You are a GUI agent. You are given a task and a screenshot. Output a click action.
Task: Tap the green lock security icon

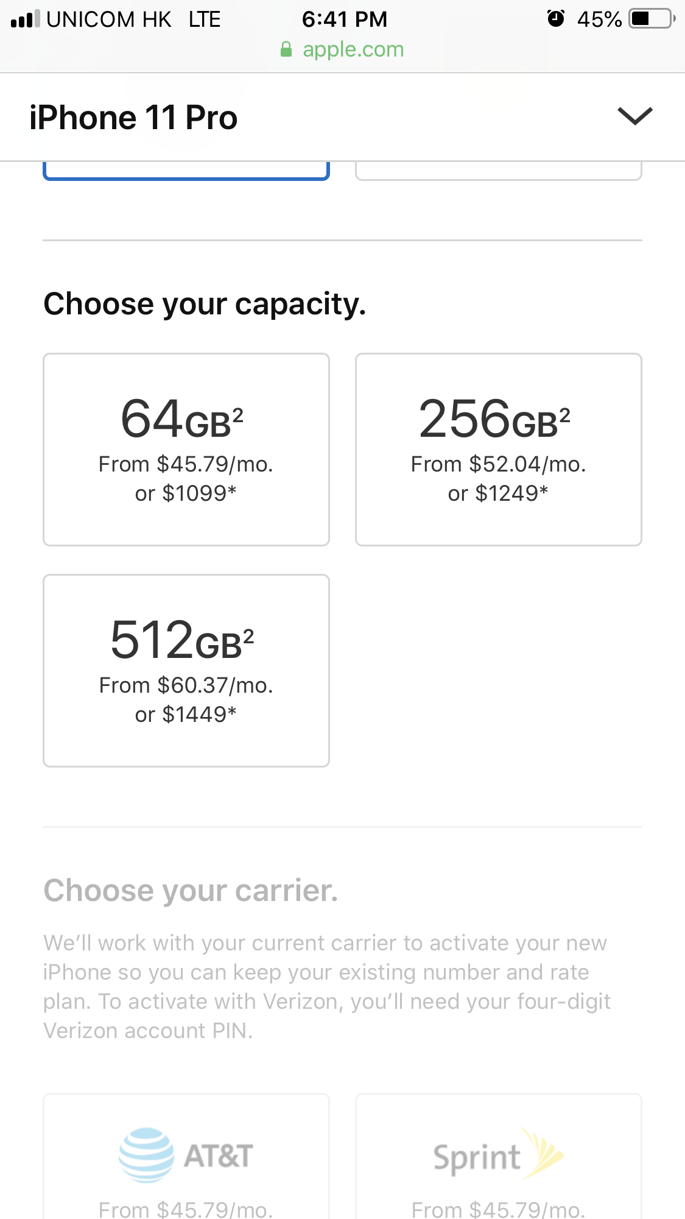[x=286, y=49]
